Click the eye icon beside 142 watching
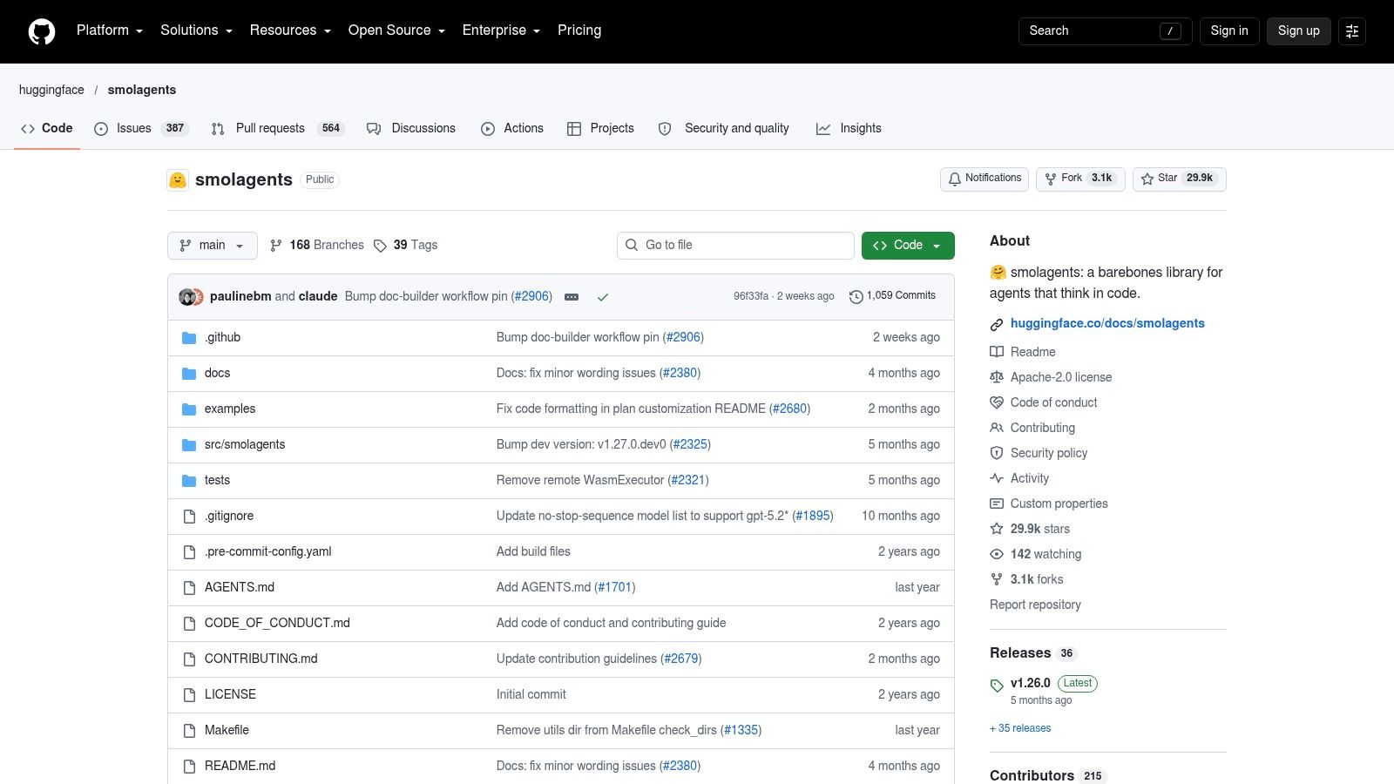This screenshot has width=1394, height=784. click(x=997, y=554)
